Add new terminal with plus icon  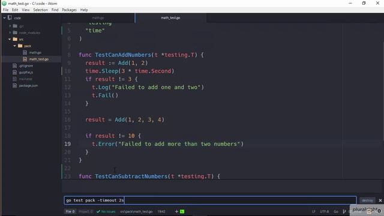pos(176,211)
